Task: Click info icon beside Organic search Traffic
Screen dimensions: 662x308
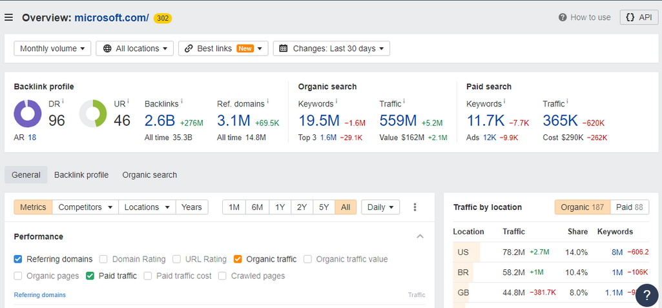Action: pyautogui.click(x=404, y=101)
